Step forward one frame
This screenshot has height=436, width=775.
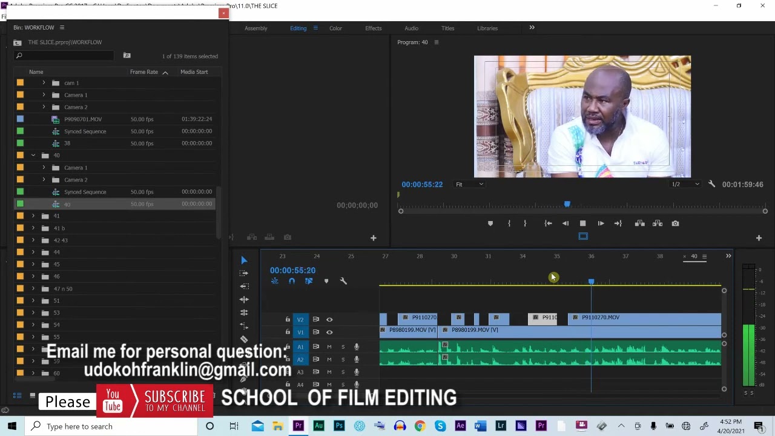[x=601, y=223]
